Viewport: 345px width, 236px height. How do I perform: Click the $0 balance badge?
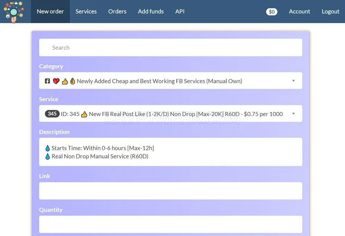click(x=272, y=12)
